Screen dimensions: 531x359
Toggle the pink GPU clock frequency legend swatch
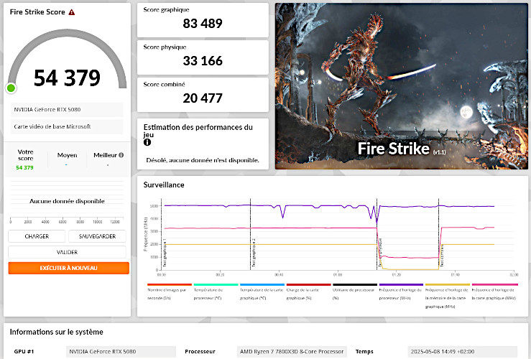tap(494, 284)
